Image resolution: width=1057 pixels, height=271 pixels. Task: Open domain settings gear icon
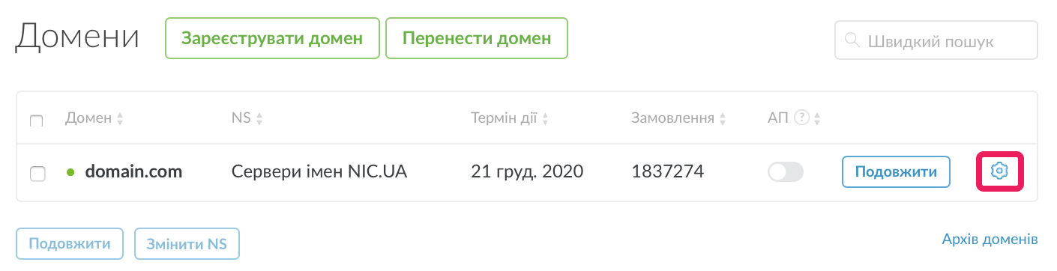pyautogui.click(x=998, y=171)
